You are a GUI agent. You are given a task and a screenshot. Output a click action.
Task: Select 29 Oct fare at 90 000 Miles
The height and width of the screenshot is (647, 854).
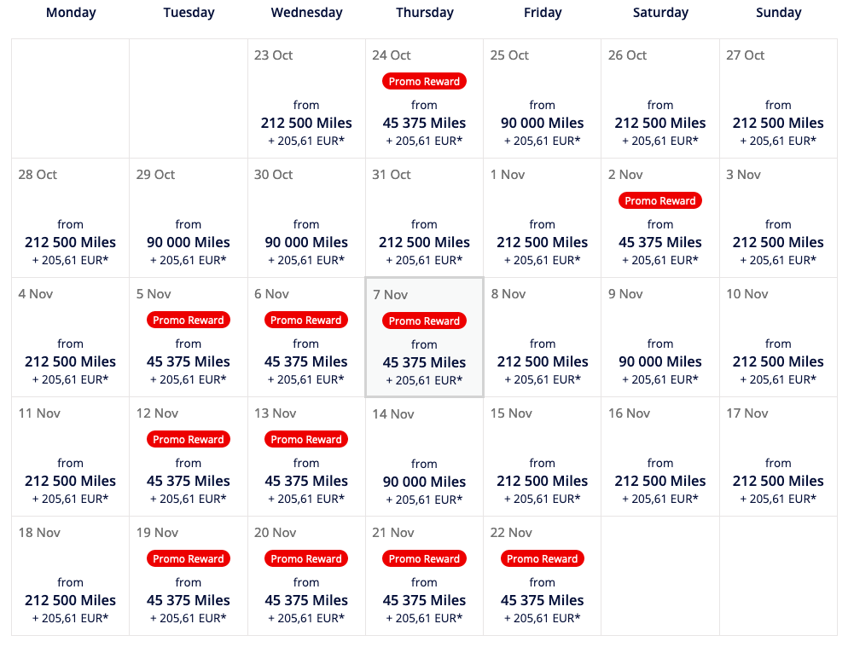coord(189,217)
